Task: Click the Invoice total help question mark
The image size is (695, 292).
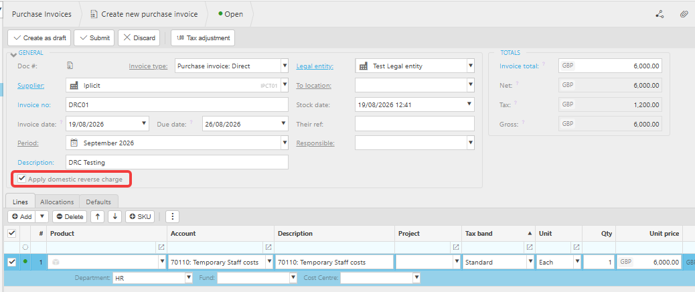Action: point(544,64)
